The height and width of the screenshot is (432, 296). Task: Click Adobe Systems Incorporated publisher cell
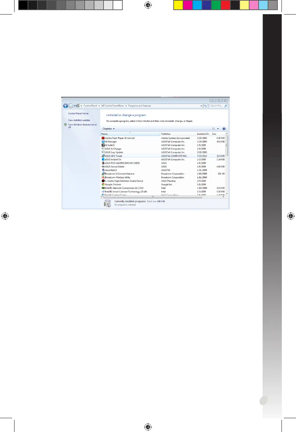point(175,138)
